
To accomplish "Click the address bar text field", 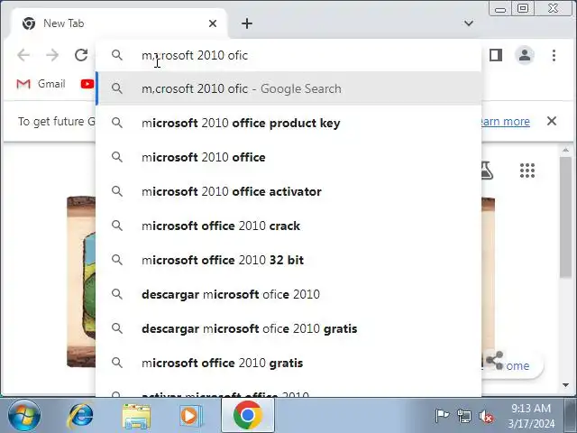I will tap(288, 55).
